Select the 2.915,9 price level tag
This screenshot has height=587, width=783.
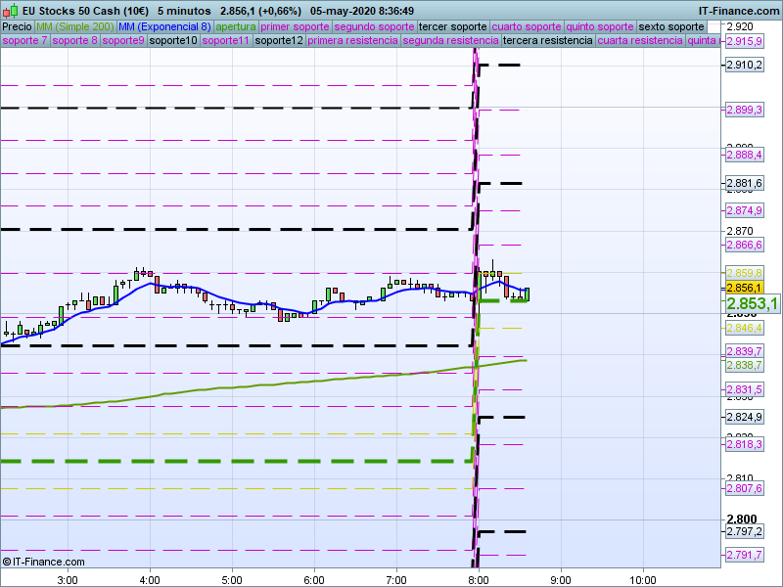click(744, 41)
